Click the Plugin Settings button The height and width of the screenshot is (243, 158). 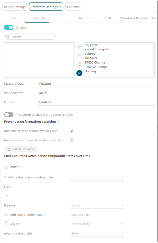(x=15, y=7)
